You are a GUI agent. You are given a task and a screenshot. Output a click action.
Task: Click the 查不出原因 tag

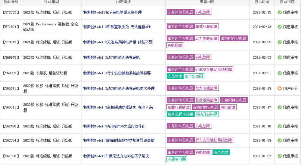194,76
